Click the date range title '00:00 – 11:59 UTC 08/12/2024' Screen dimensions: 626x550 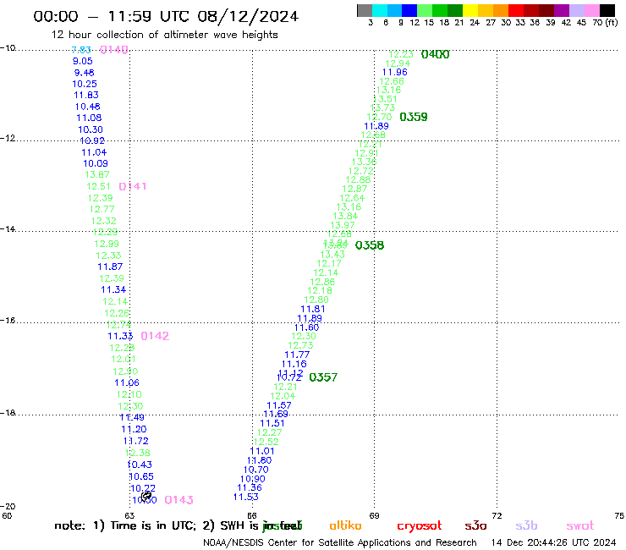[x=166, y=16]
